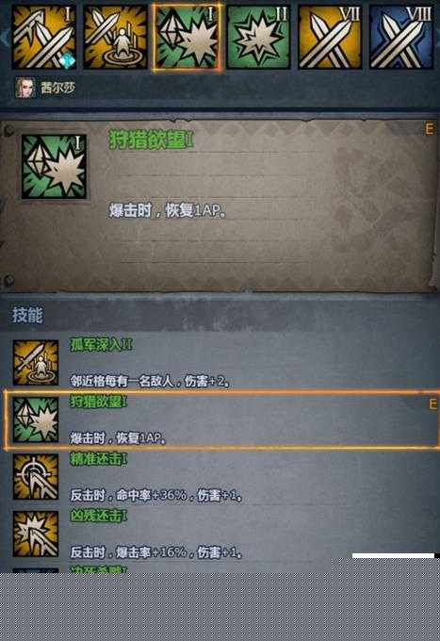This screenshot has height=641, width=440.
Task: Click the character portrait of 茜尔莎
Action: pyautogui.click(x=25, y=88)
